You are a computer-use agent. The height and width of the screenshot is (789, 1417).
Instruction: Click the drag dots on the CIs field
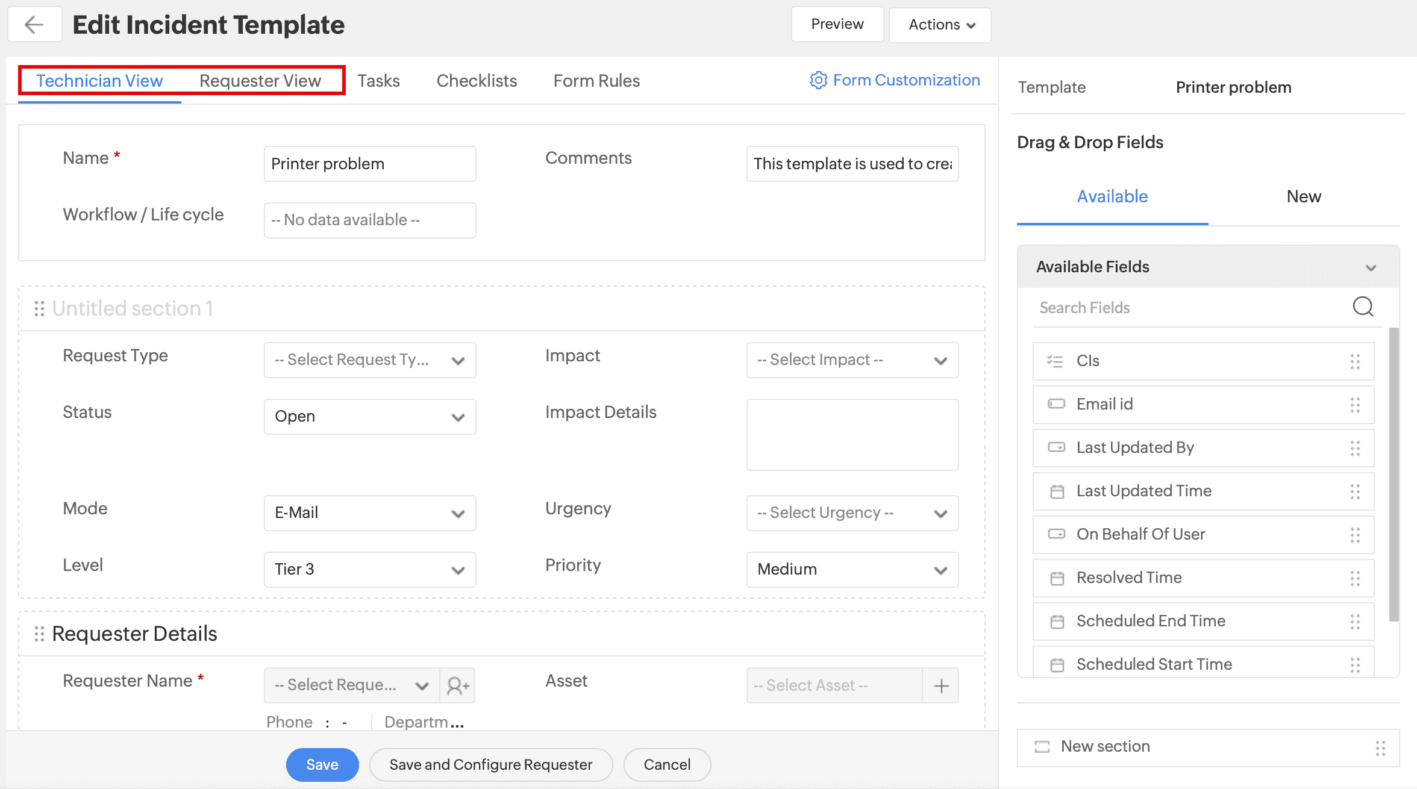1355,361
